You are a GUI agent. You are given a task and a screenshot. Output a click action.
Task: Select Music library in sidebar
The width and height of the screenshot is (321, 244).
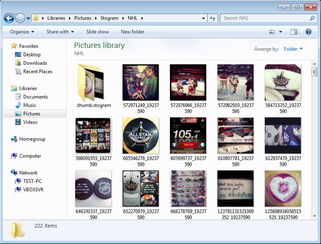coord(30,105)
